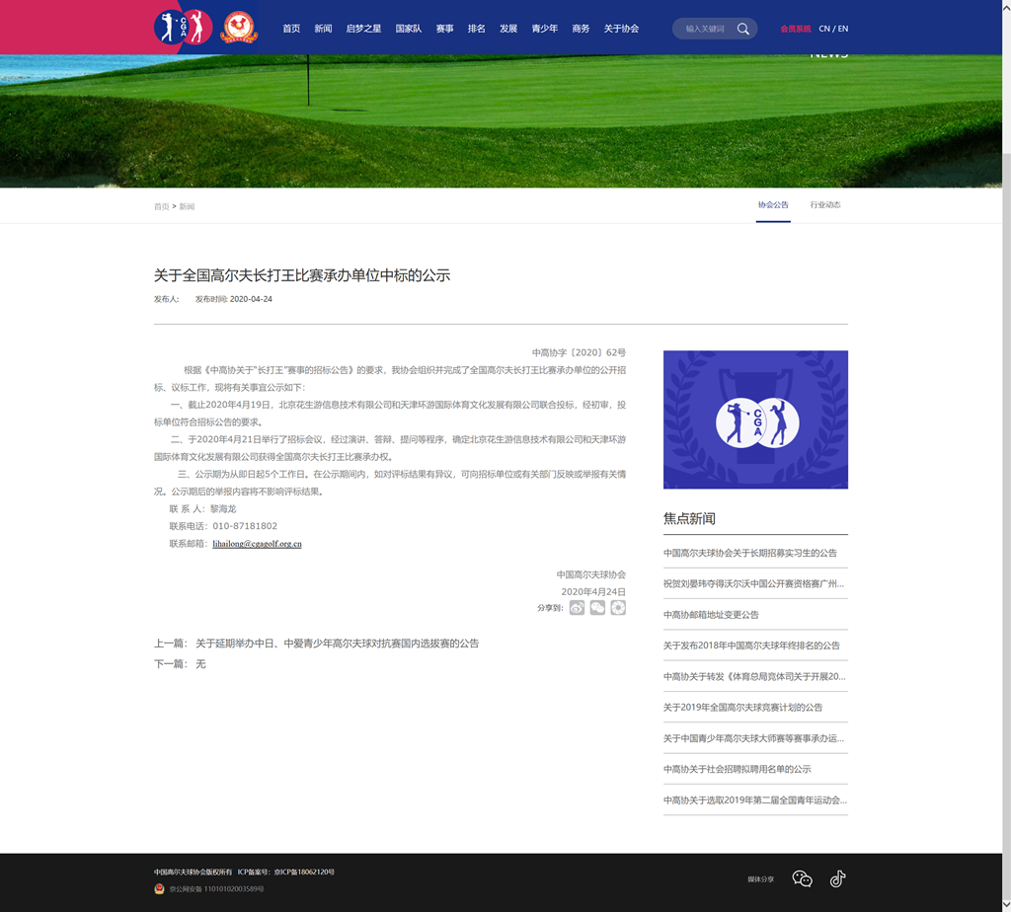Click the third share icon after WeChat
The width and height of the screenshot is (1011, 912).
point(618,608)
